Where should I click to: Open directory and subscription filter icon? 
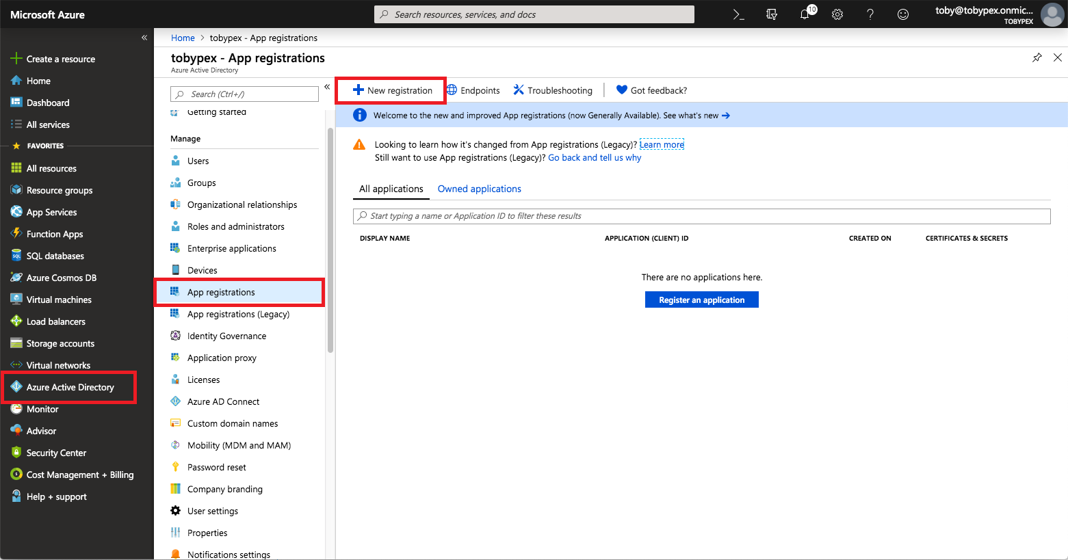[x=772, y=14]
